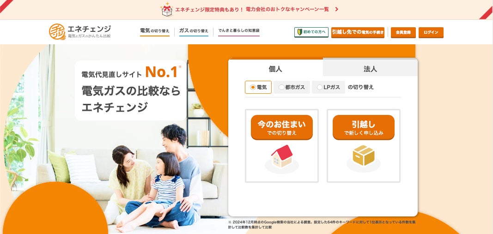This screenshot has width=493, height=234.
Task: Open 電気の切り替え menu
Action: pyautogui.click(x=155, y=31)
